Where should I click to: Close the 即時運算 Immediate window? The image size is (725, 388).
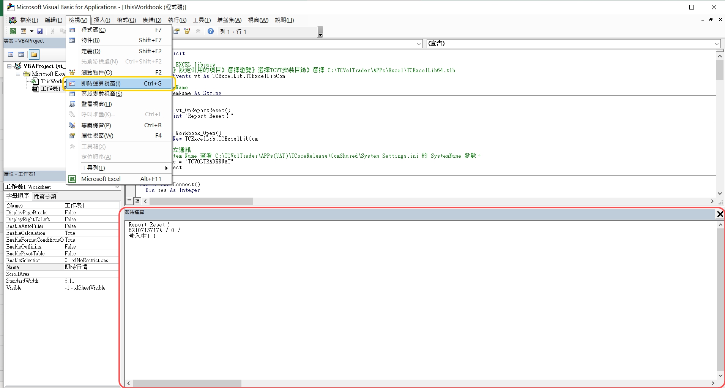coord(720,214)
